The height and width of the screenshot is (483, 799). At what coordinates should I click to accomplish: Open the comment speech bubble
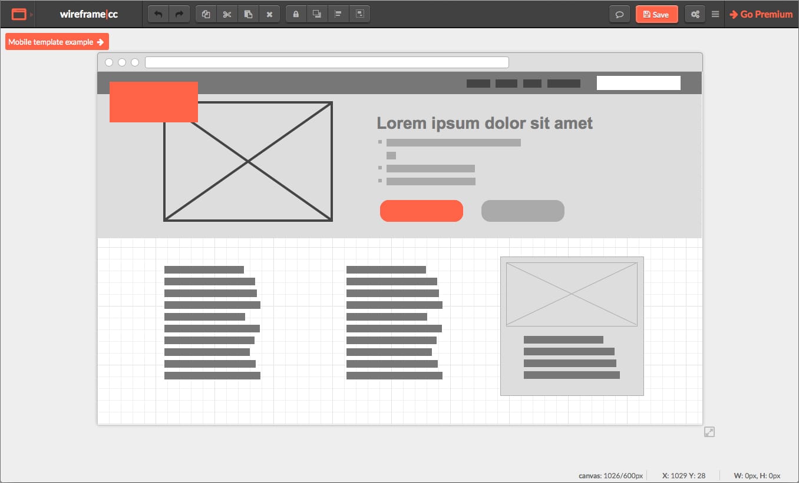(x=619, y=14)
